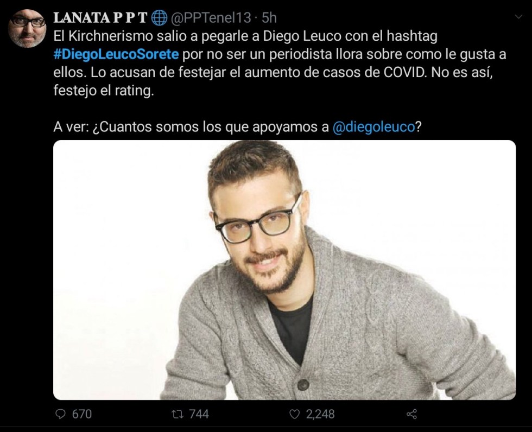Click the tweet text about Kirchnerismo

coord(280,63)
